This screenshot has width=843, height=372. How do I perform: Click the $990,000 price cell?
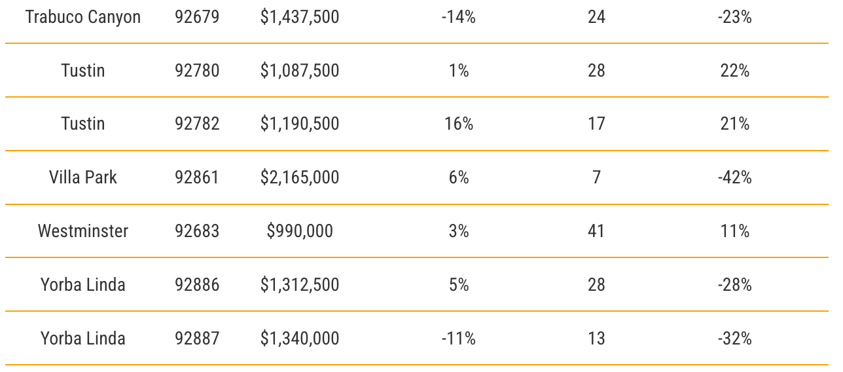click(300, 231)
